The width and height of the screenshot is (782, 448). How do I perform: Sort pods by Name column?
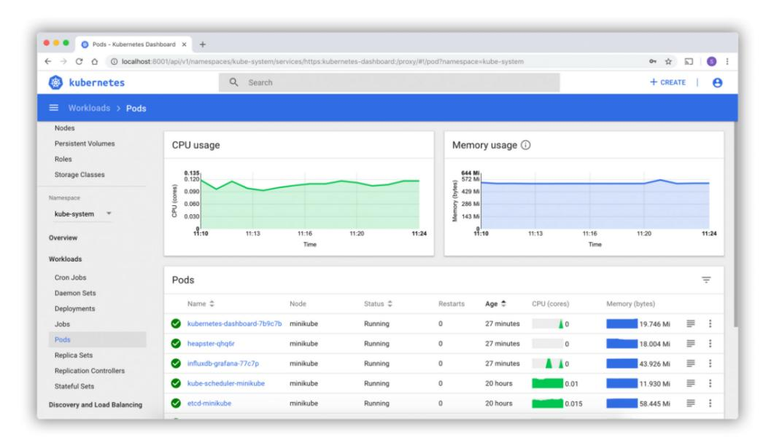pyautogui.click(x=201, y=304)
